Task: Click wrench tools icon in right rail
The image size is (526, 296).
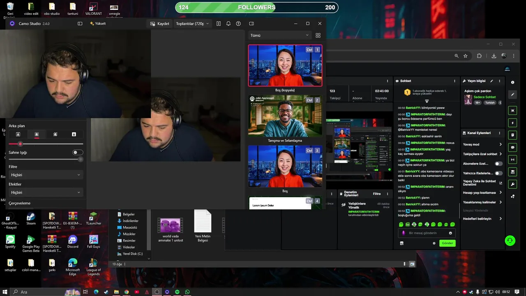Action: coord(512,184)
